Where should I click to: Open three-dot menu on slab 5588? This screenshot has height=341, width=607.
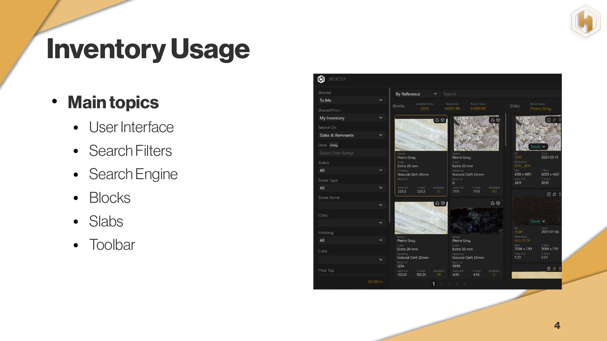point(560,194)
